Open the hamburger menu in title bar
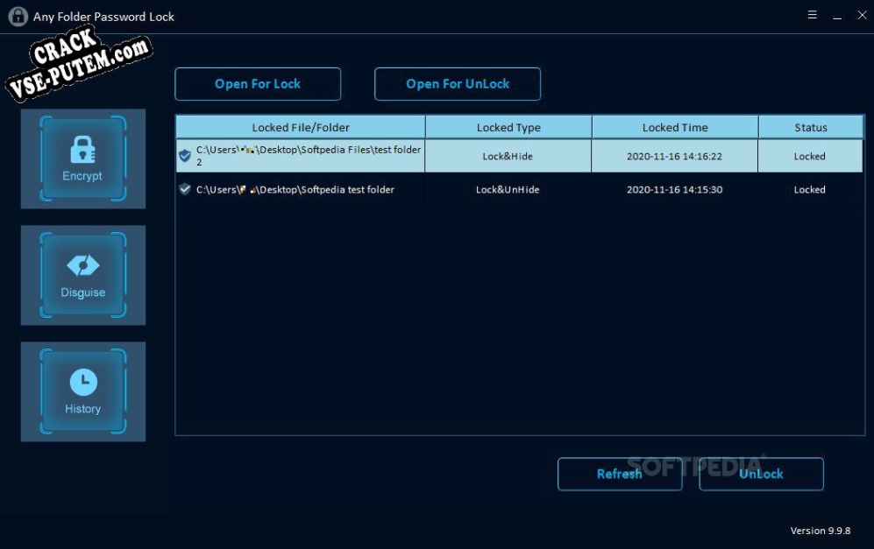 pyautogui.click(x=813, y=16)
